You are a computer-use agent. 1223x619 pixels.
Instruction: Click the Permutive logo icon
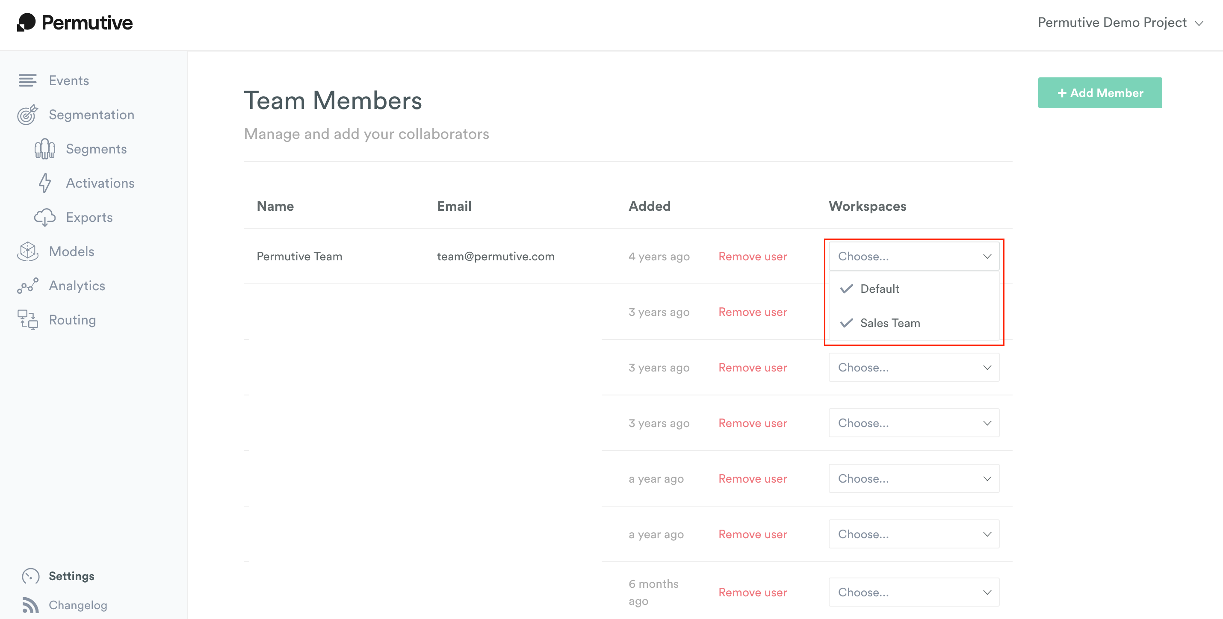pos(27,22)
